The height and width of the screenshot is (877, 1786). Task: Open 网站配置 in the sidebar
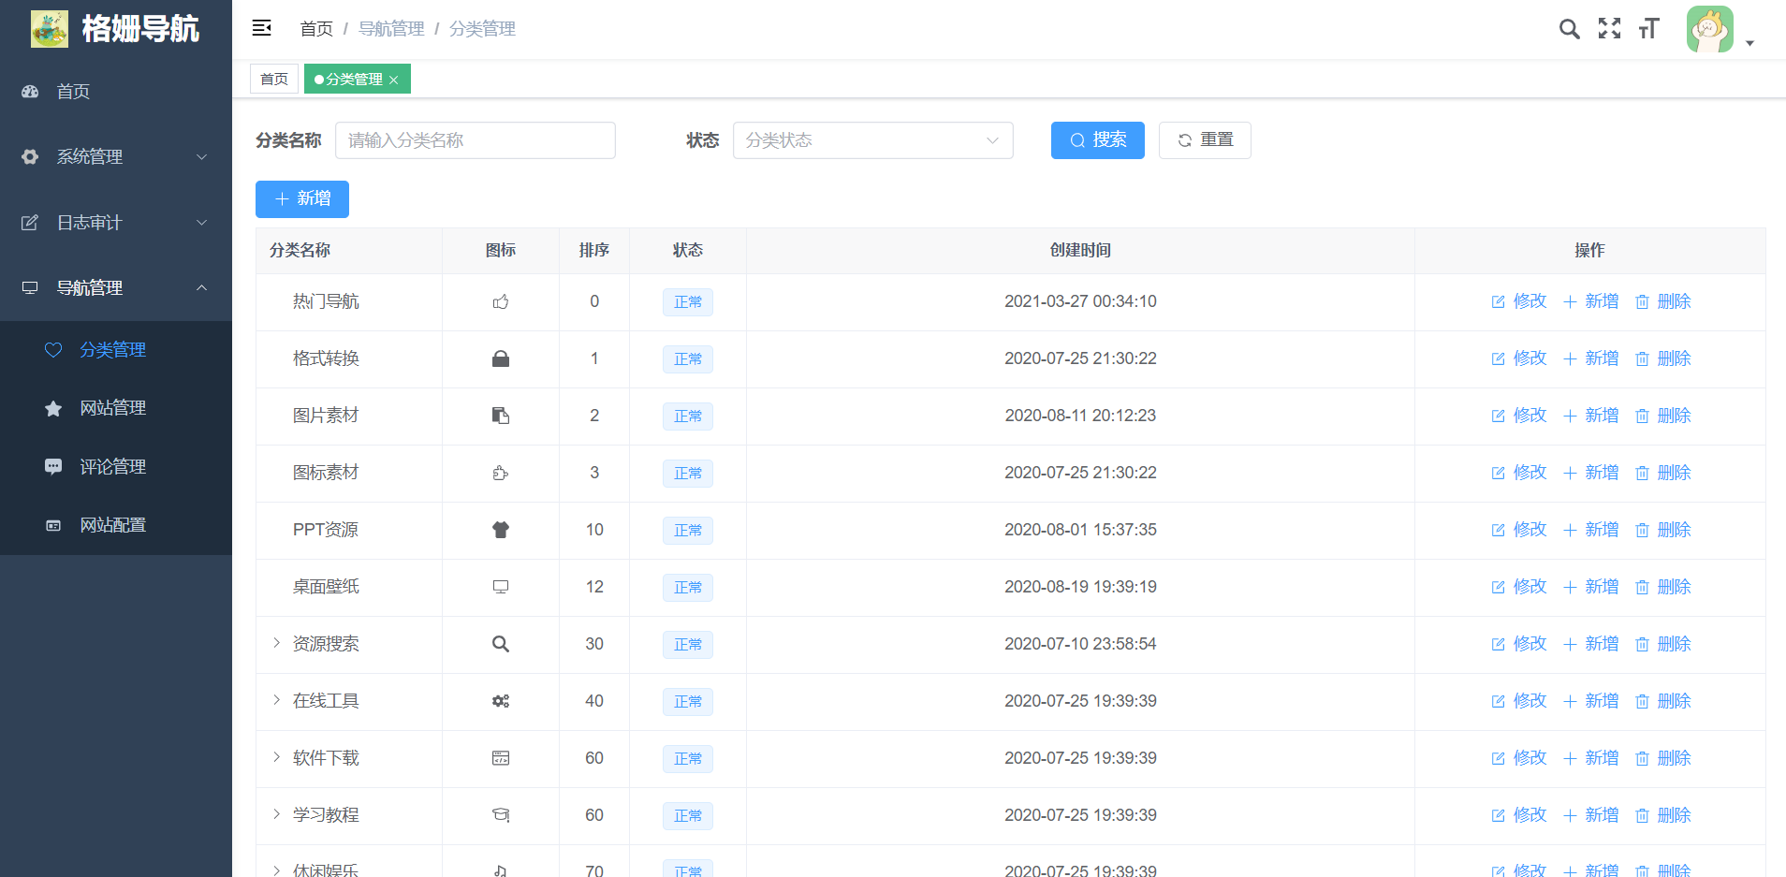tap(116, 525)
